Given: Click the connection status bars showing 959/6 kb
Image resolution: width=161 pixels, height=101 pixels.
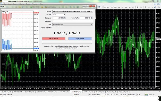Looking at the screenshot, I should (150, 95).
